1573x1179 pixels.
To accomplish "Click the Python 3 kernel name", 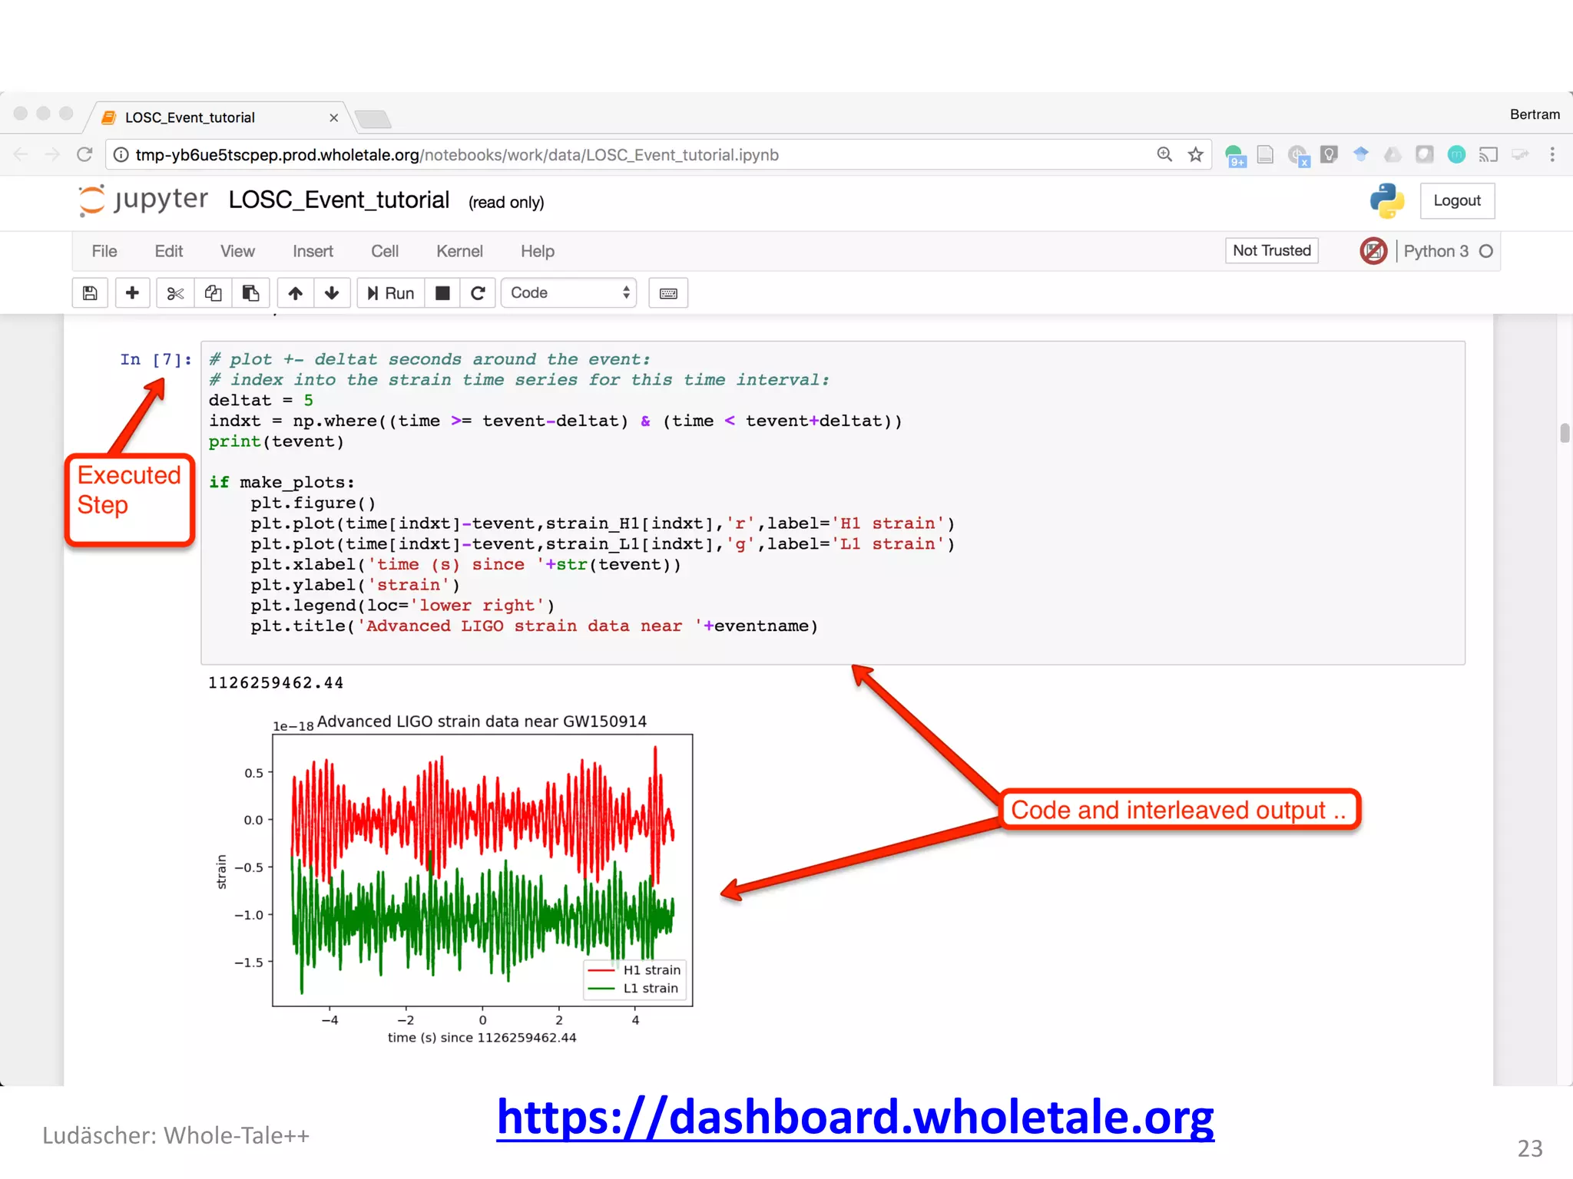I will [x=1436, y=251].
